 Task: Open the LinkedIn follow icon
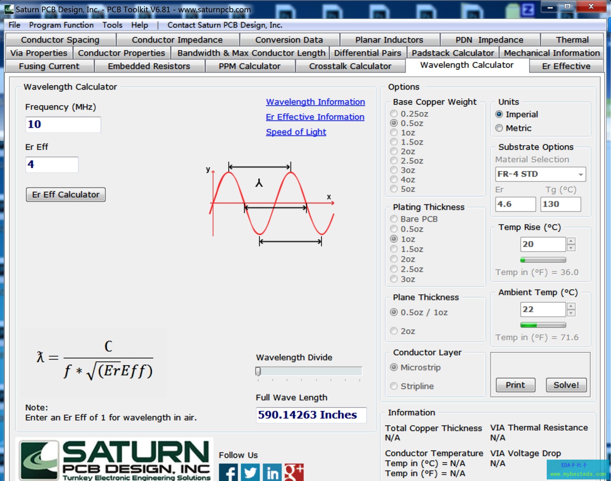pos(272,472)
